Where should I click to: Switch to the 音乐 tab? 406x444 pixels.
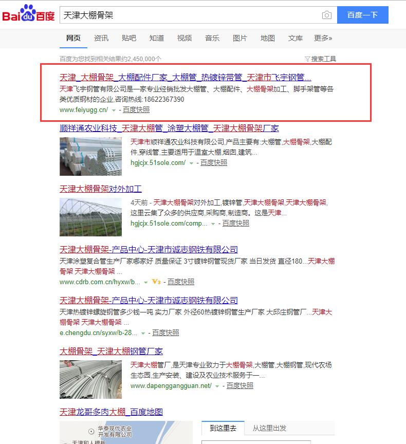pos(212,38)
